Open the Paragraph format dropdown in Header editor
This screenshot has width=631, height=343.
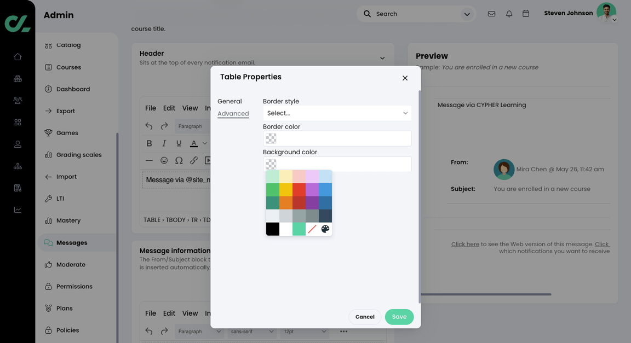(193, 126)
